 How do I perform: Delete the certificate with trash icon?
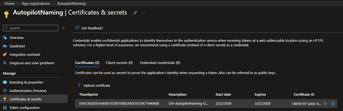click(x=333, y=104)
